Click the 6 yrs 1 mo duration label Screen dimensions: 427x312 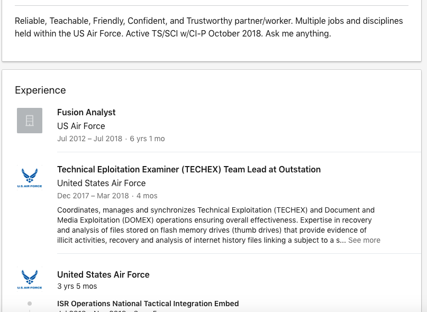(x=147, y=139)
